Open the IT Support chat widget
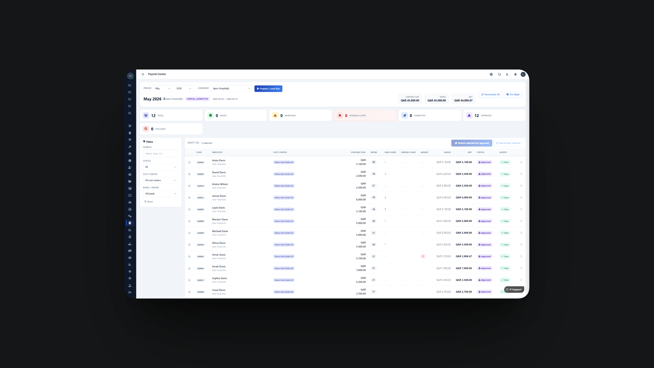 click(514, 290)
